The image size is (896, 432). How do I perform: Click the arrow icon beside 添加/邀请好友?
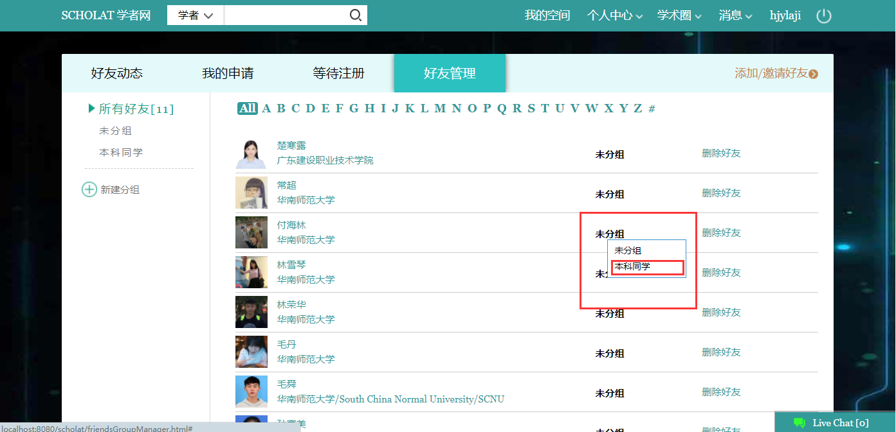pyautogui.click(x=814, y=74)
